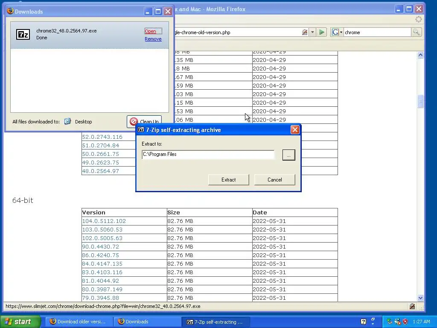
Task: Click the address bar URL field
Action: (237, 32)
